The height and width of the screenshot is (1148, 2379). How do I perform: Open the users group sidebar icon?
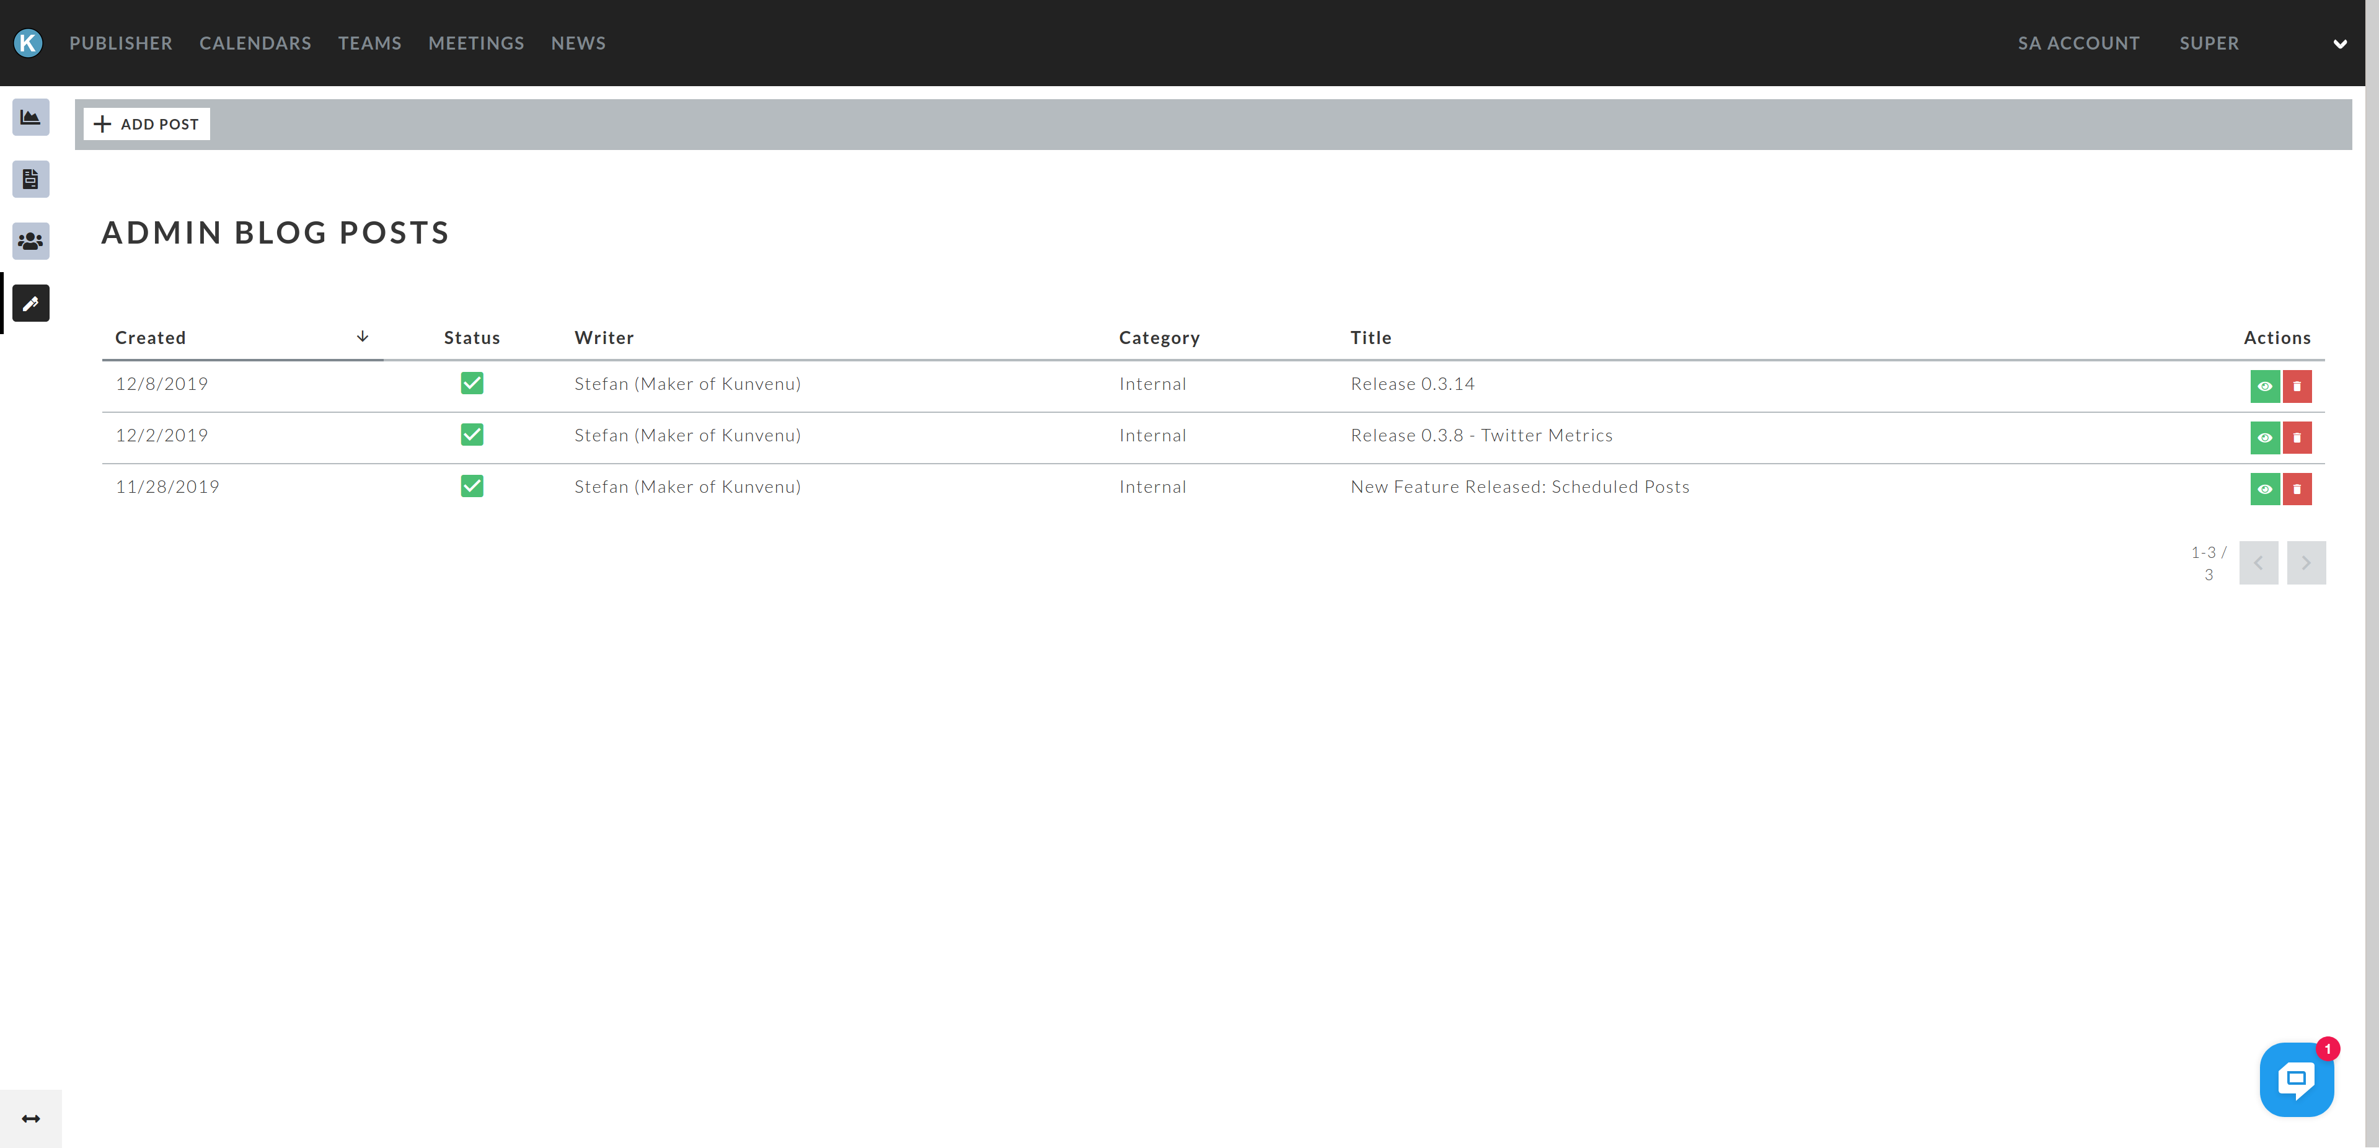pyautogui.click(x=30, y=241)
